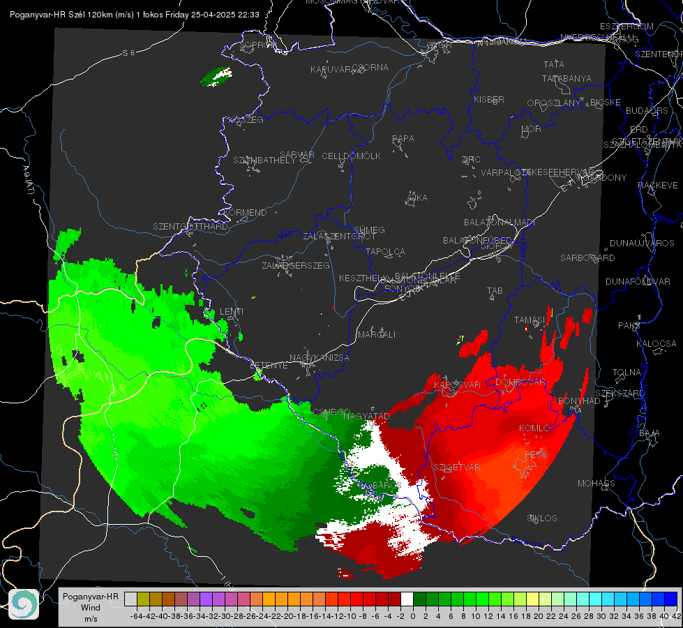
Task: Click the ZALASZENTGRÓT city label
Action: (x=339, y=237)
